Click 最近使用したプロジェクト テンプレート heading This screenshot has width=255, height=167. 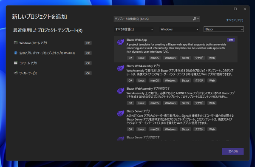click(x=48, y=31)
